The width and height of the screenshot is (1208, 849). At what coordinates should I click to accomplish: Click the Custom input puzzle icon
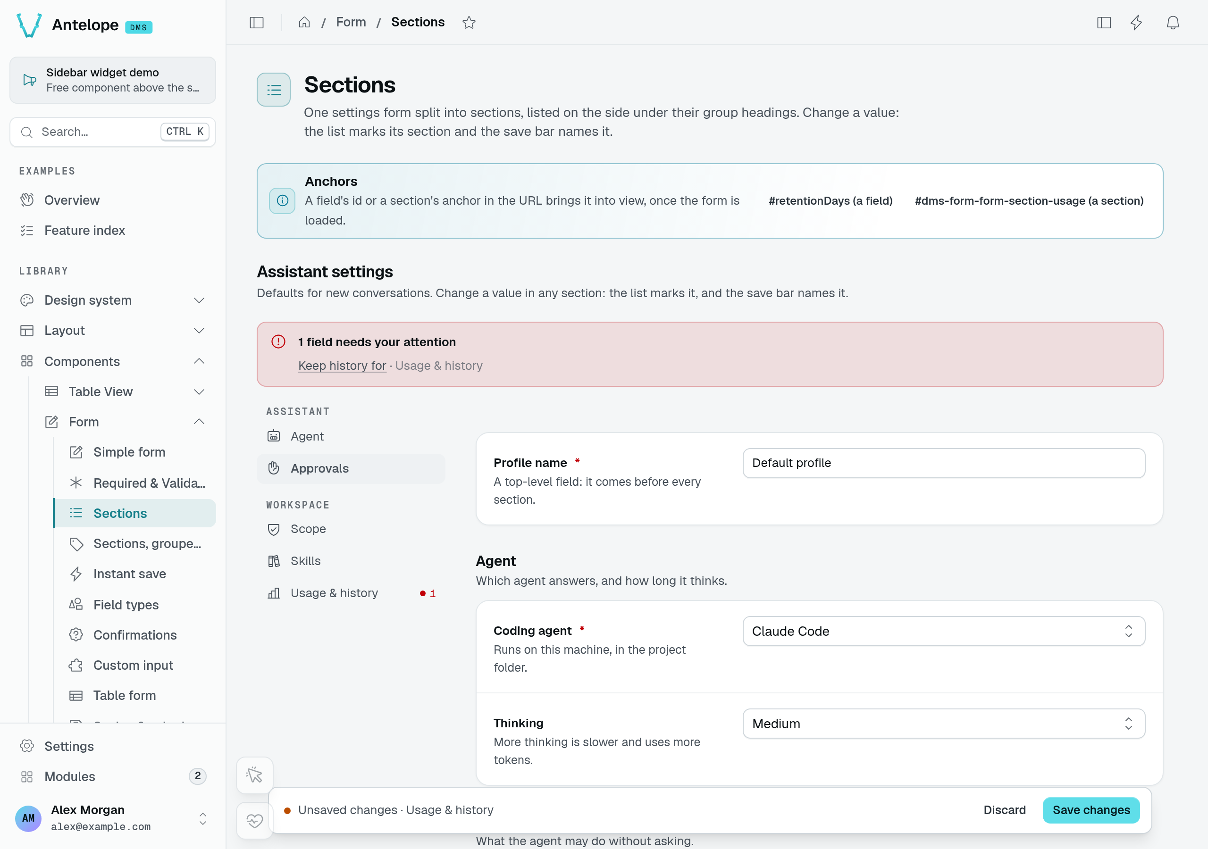(x=76, y=665)
